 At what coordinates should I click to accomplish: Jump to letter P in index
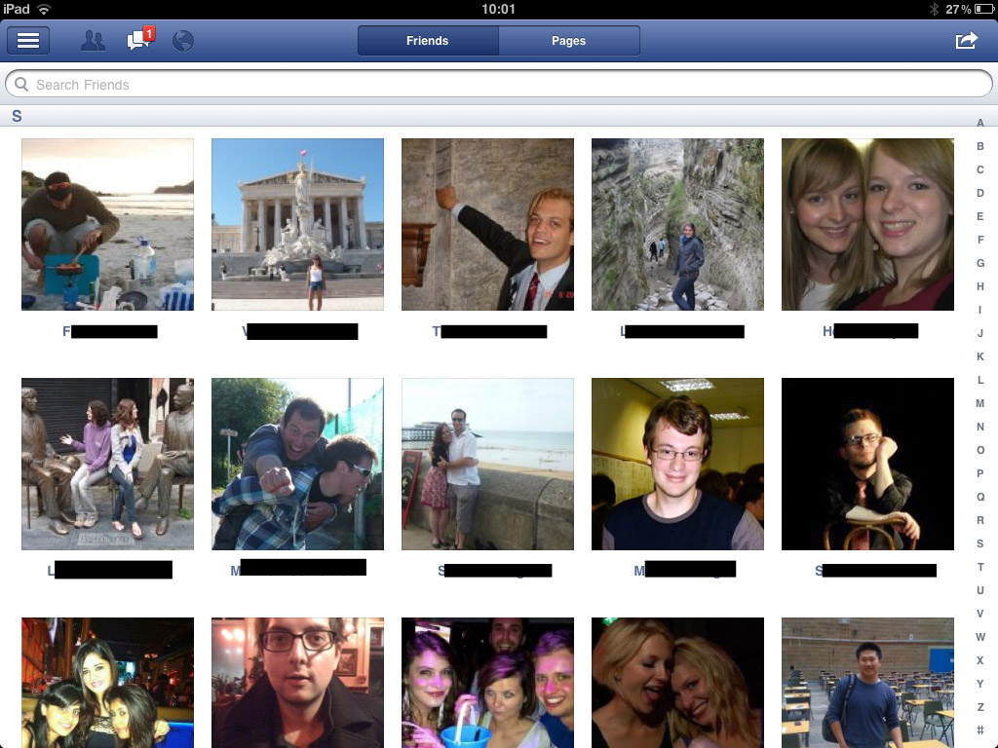tap(980, 473)
